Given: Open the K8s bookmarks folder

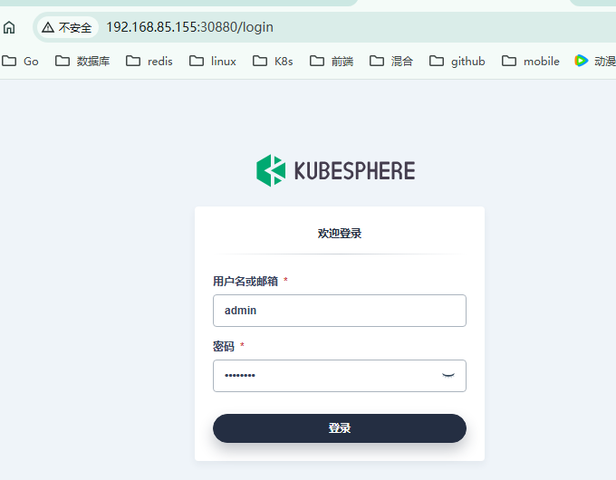Looking at the screenshot, I should [x=273, y=62].
